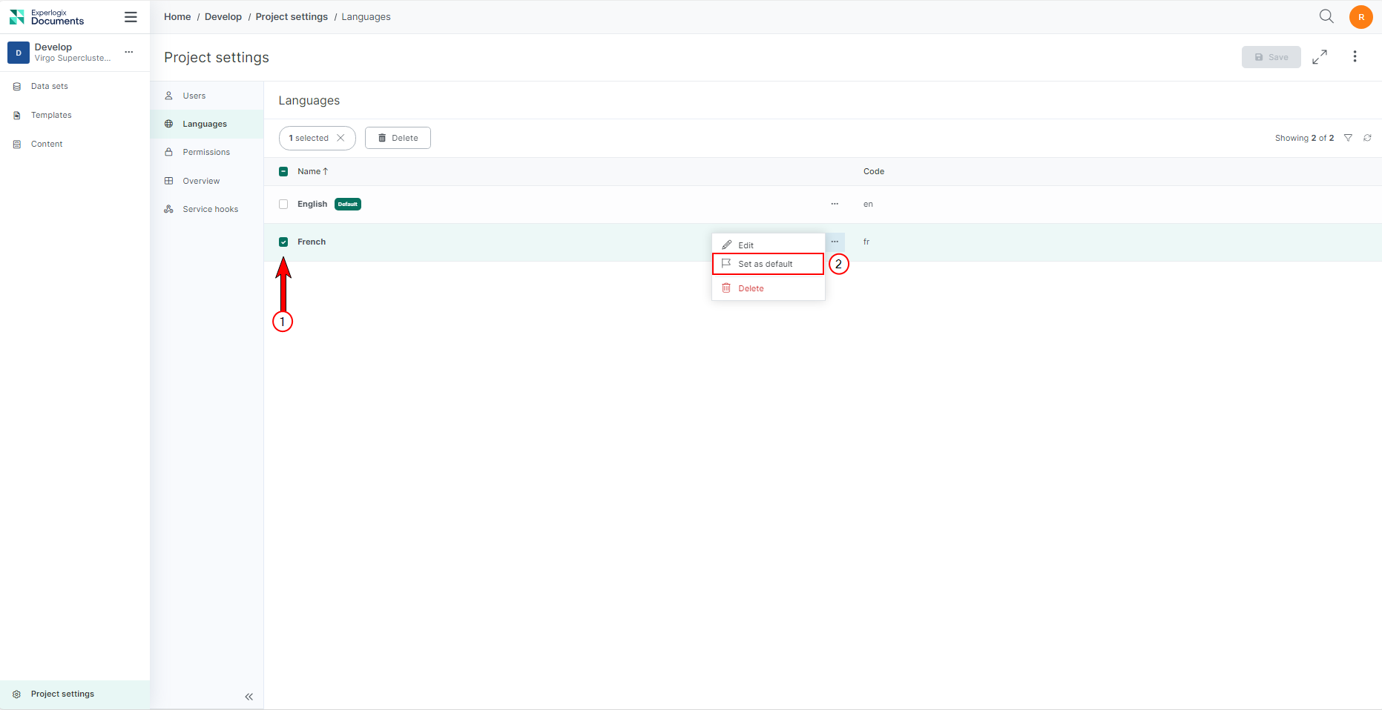Viewport: 1382px width, 710px height.
Task: Open the search magnifier icon
Action: [1326, 16]
